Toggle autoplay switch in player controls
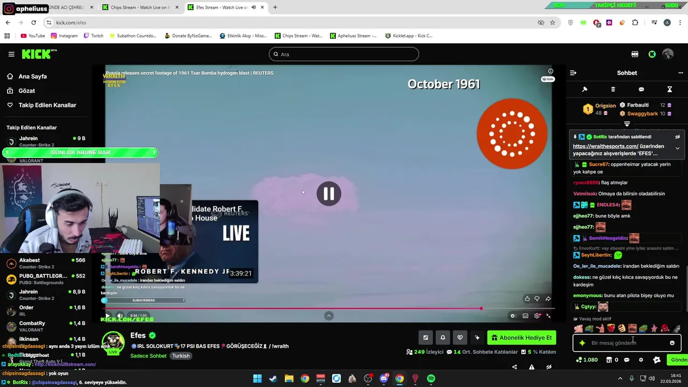This screenshot has height=387, width=688. 513,316
